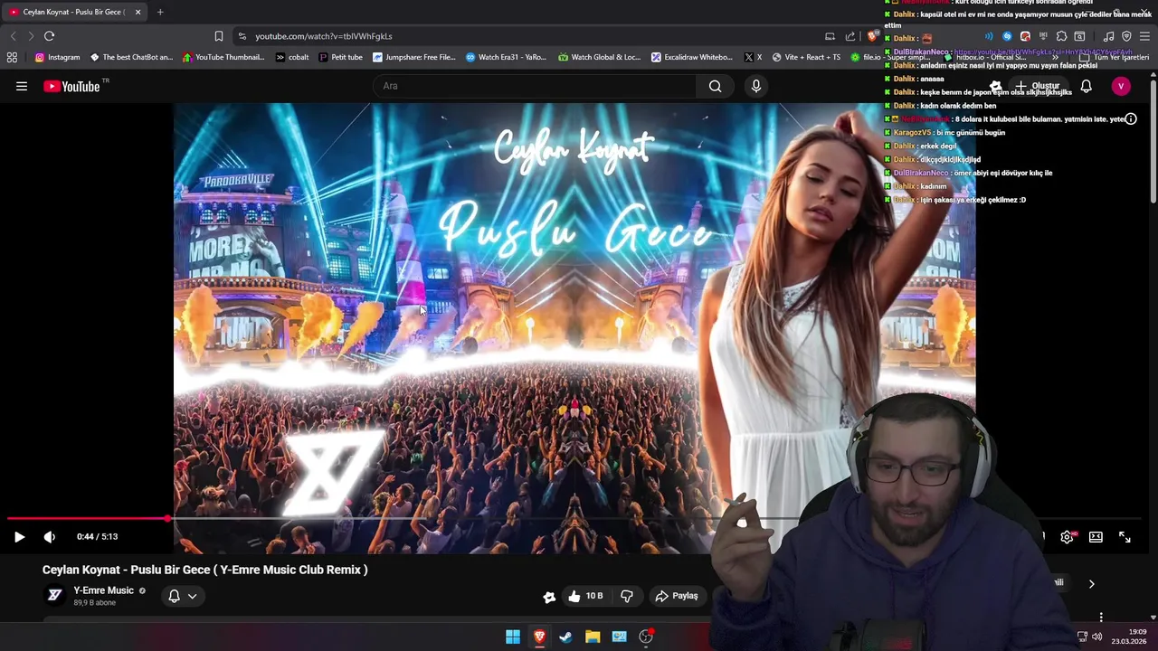Click the share icon in address bar

pos(850,36)
